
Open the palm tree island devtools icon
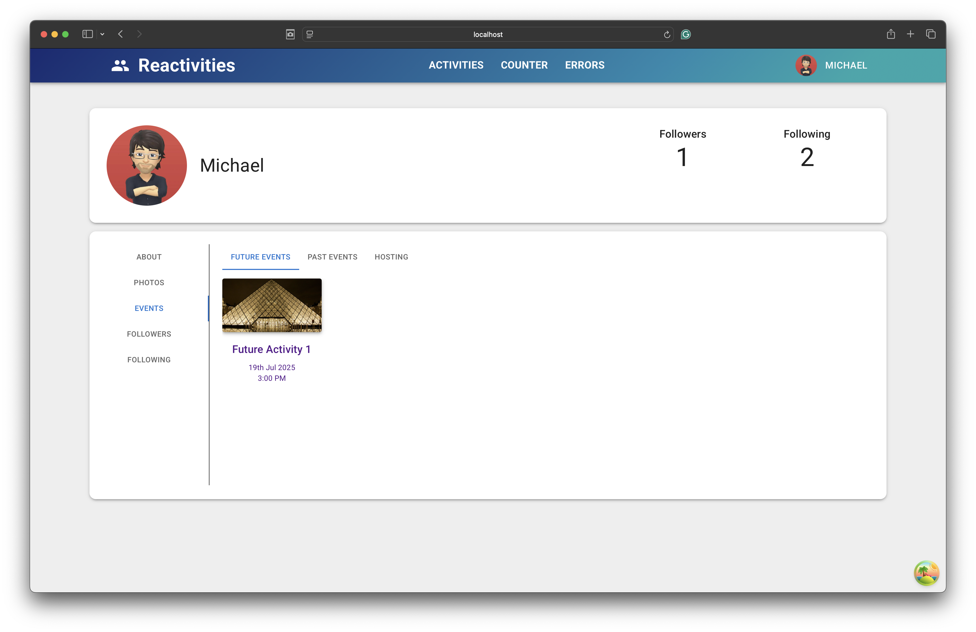tap(926, 573)
